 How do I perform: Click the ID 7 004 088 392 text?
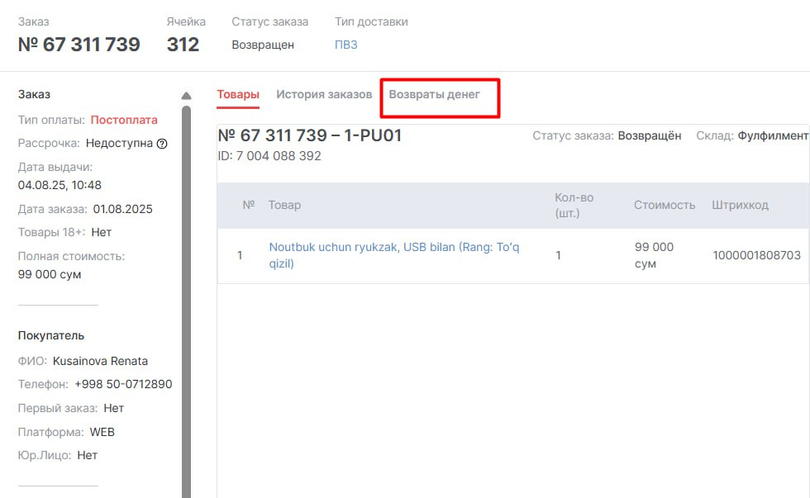[269, 155]
